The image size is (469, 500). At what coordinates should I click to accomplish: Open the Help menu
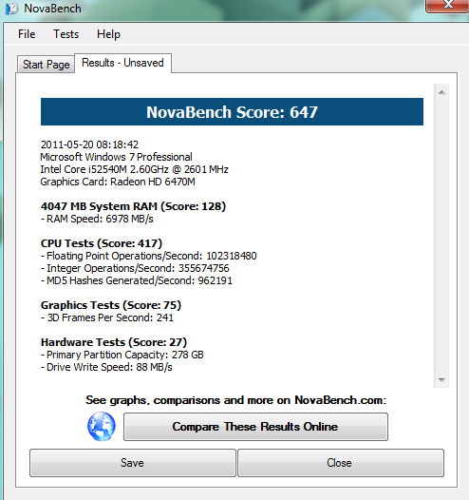tap(108, 34)
